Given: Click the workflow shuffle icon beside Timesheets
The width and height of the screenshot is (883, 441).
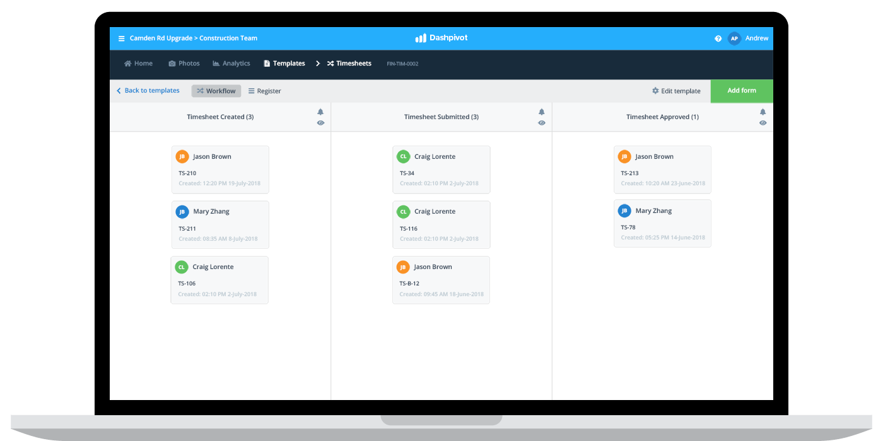Looking at the screenshot, I should pos(330,63).
